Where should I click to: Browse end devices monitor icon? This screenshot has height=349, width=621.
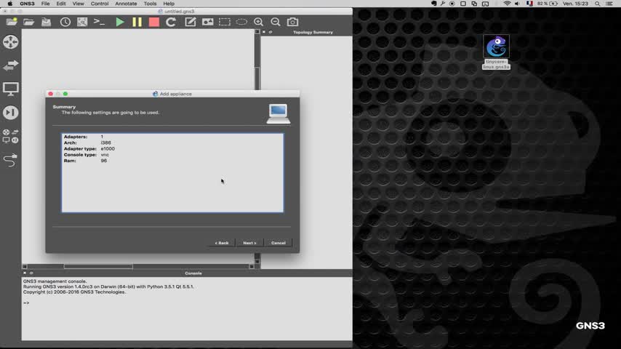pos(11,89)
